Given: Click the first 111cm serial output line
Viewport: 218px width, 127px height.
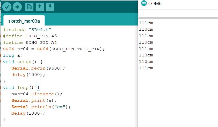Looking at the screenshot, I should (146, 23).
